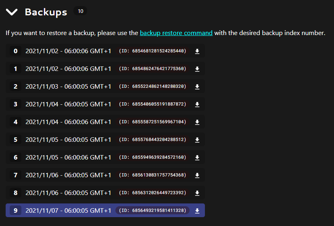The width and height of the screenshot is (334, 226).
Task: Click ID 6856130831757754368 of backup 7
Action: (x=152, y=175)
